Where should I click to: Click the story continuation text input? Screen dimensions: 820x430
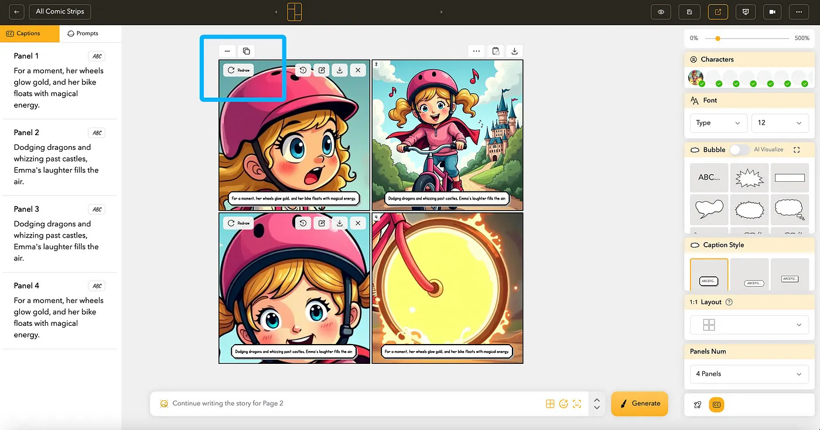pyautogui.click(x=351, y=404)
